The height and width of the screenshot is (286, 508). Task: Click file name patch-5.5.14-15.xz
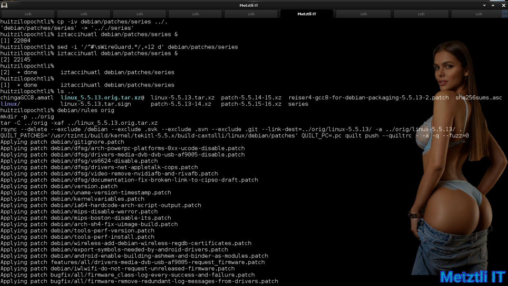tap(251, 97)
